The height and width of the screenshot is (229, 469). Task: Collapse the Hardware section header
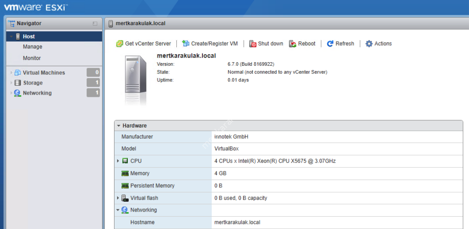point(119,125)
